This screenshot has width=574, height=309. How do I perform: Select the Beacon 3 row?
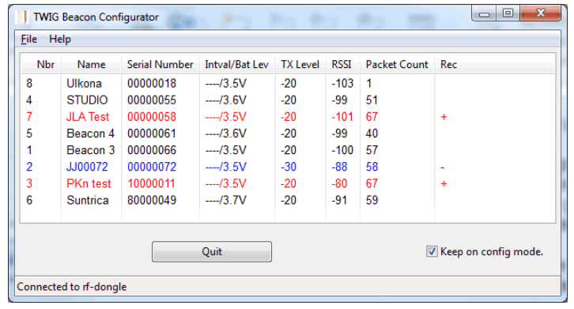click(288, 150)
